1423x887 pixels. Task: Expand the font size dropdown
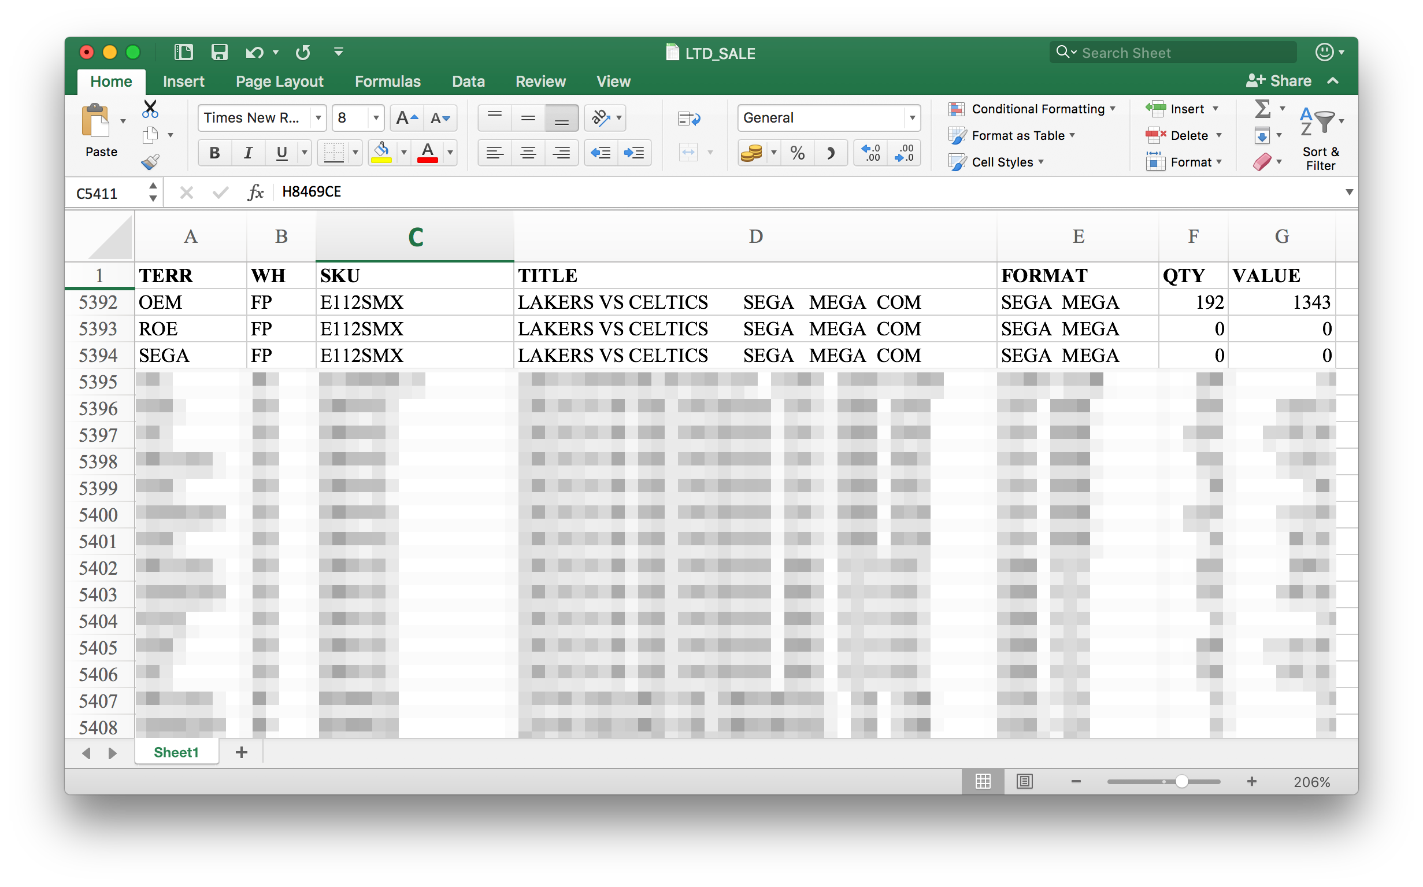pos(376,118)
